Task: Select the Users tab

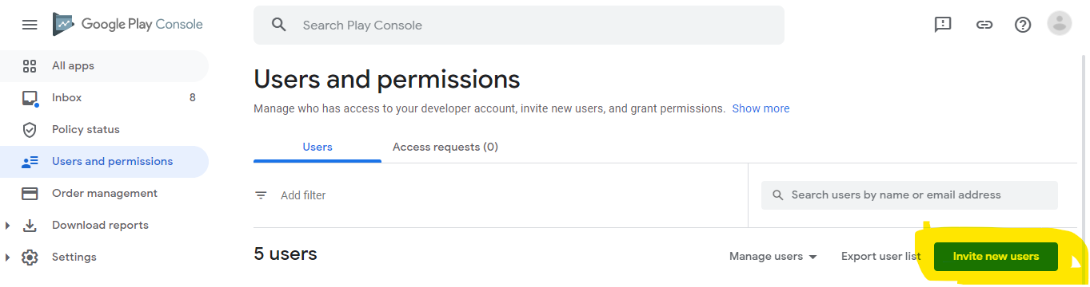Action: click(x=317, y=147)
